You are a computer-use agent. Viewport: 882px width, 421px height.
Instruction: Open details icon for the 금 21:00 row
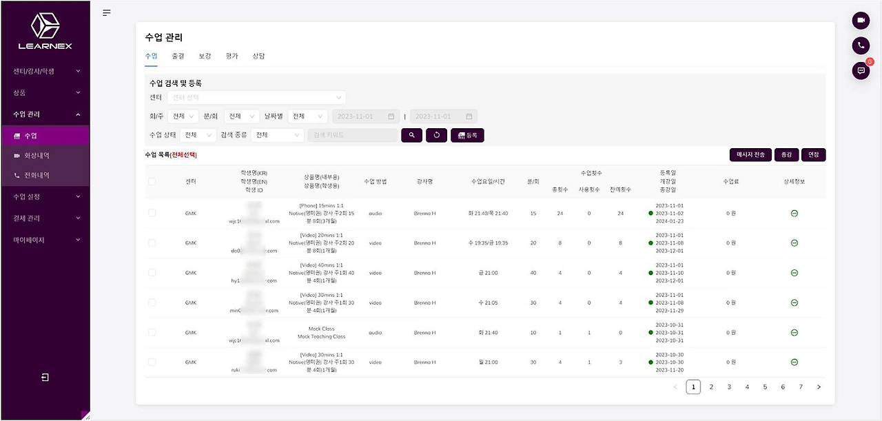pos(794,273)
